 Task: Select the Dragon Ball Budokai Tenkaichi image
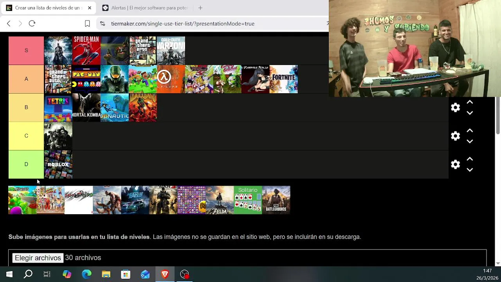click(x=199, y=79)
